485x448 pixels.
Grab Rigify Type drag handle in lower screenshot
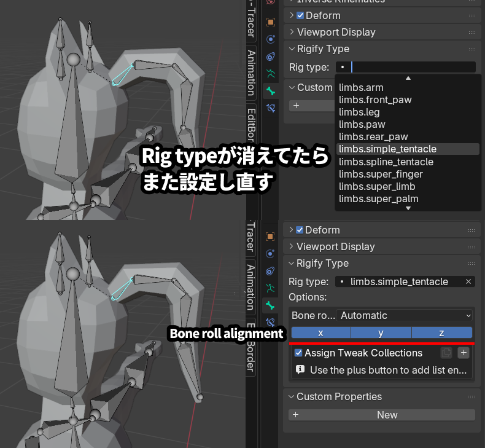(471, 264)
